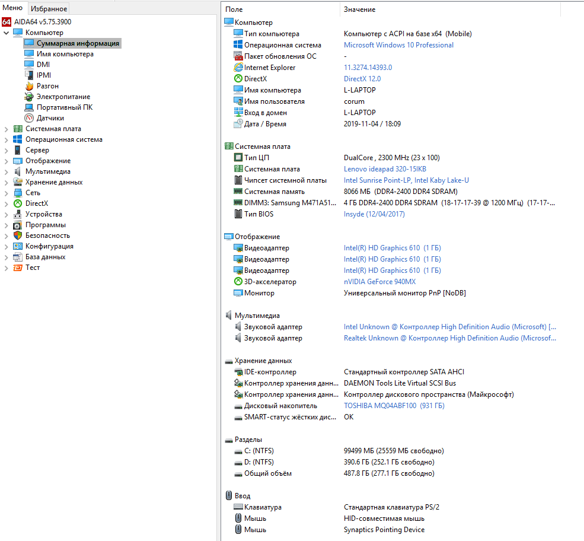584x541 pixels.
Task: Expand the Хранение данных tree node
Action: 6,183
